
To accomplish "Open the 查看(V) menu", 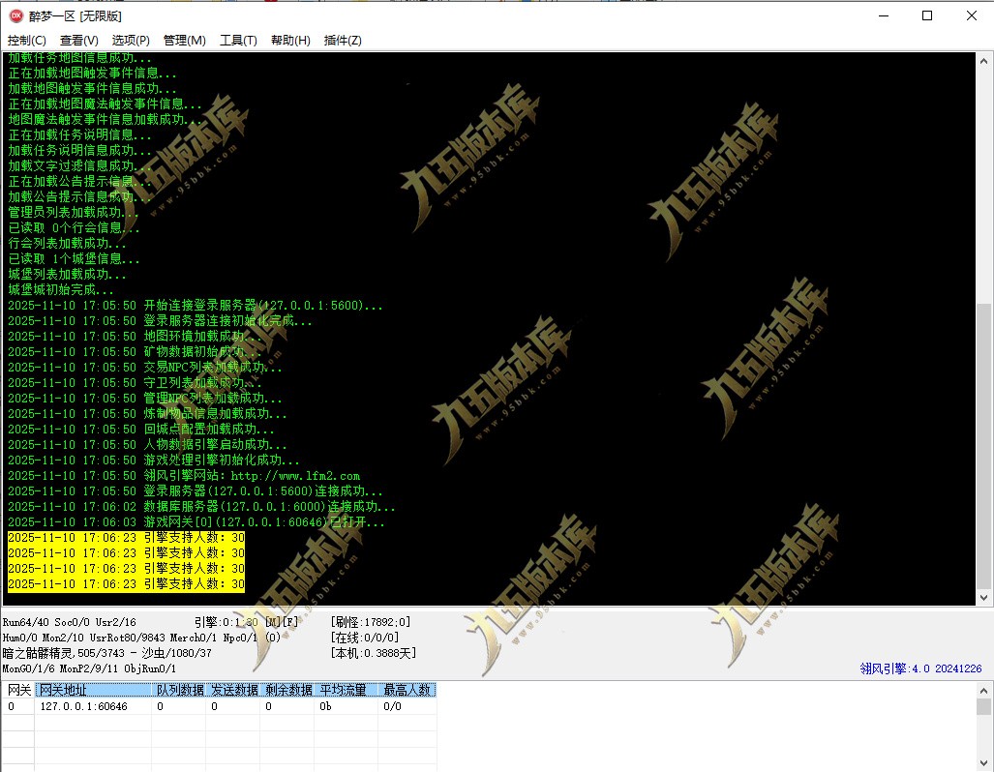I will coord(78,41).
